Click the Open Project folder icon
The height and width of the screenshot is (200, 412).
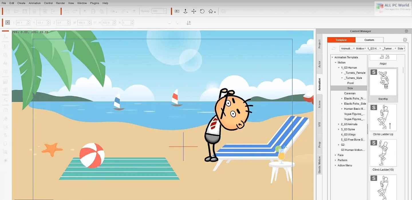pos(16,11)
